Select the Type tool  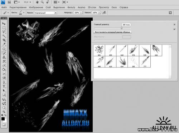[4, 86]
